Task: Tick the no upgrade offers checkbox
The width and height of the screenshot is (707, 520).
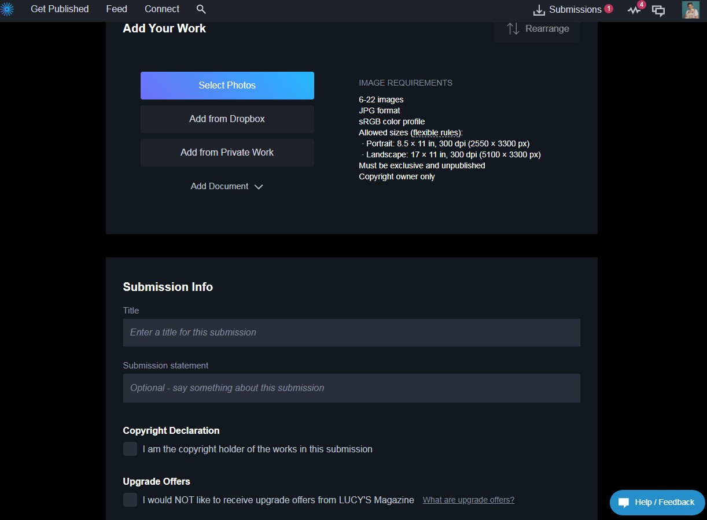Action: [130, 500]
